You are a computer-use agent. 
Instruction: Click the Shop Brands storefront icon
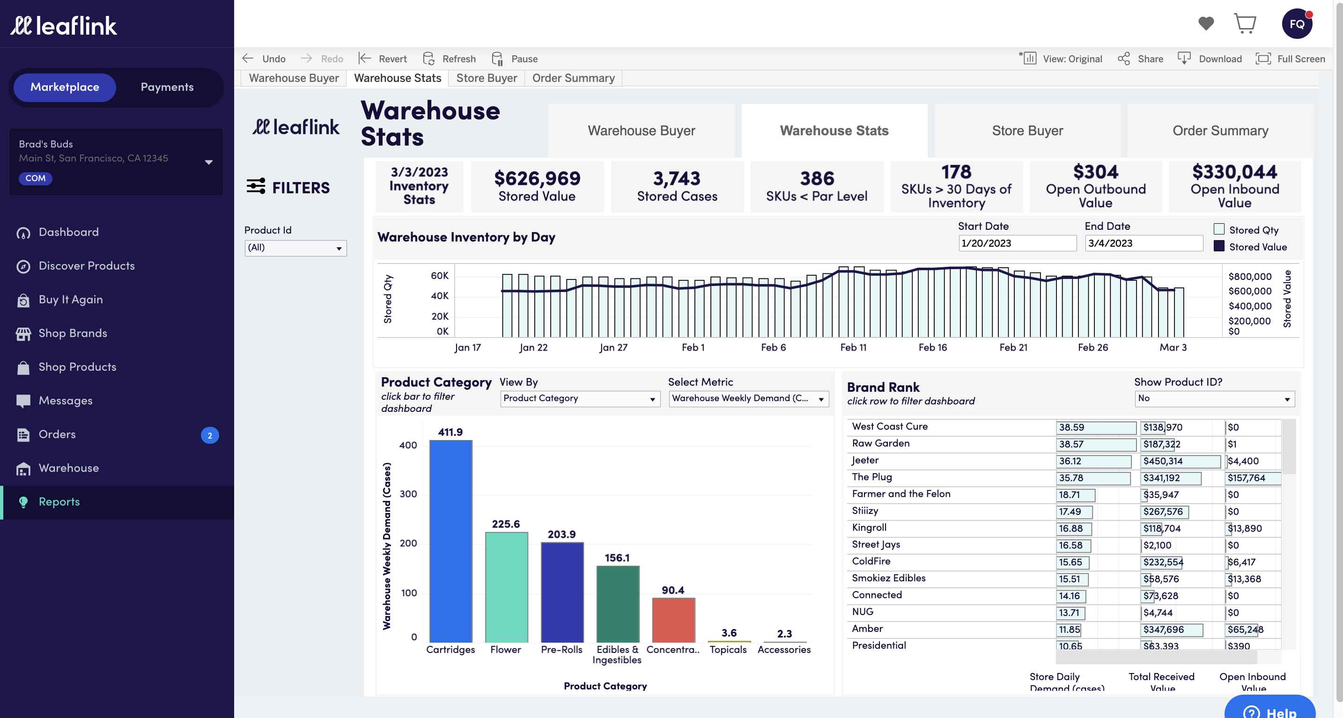(x=23, y=334)
